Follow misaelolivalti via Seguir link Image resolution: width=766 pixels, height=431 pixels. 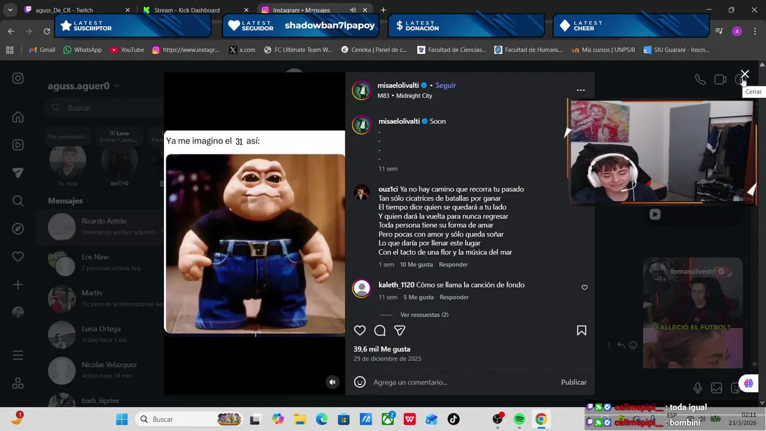click(445, 86)
